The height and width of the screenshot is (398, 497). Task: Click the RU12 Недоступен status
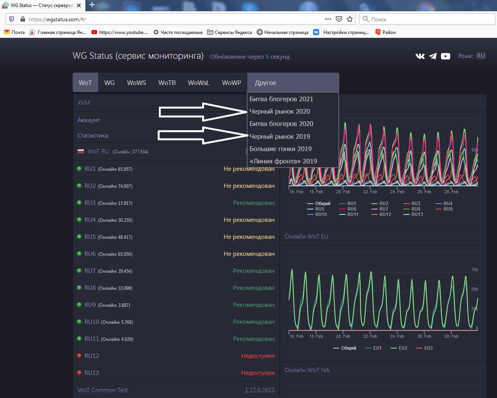(x=258, y=356)
